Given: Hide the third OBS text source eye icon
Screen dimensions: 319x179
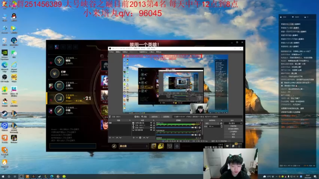Looking at the screenshot, I should coord(151,128).
